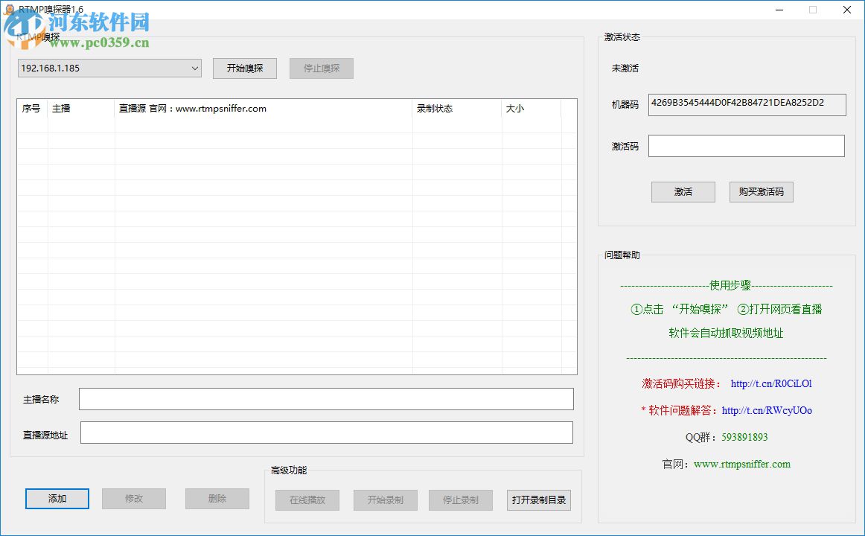Click the 修改 button

pos(133,498)
